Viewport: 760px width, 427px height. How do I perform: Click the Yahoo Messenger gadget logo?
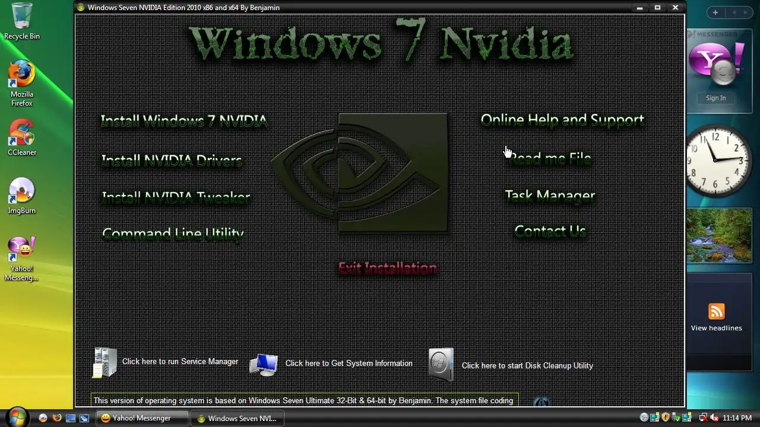[715, 65]
